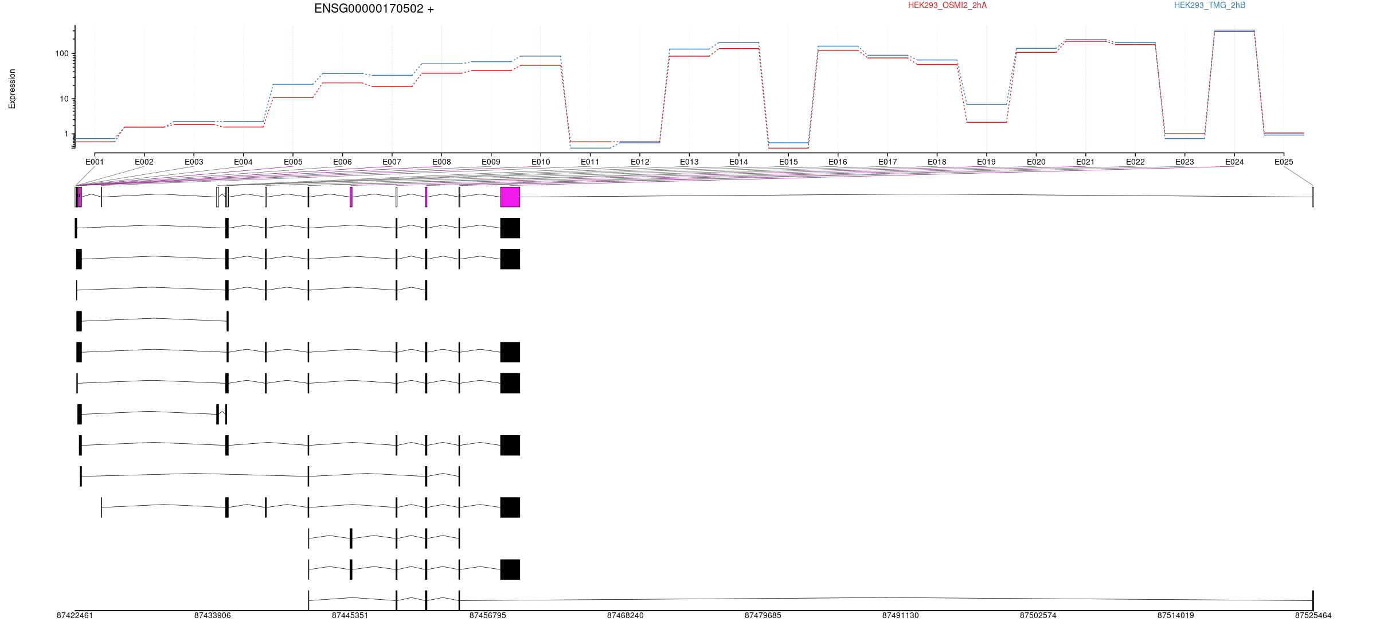Click genomic coordinate 87445351
1376x625 pixels.
click(x=350, y=615)
